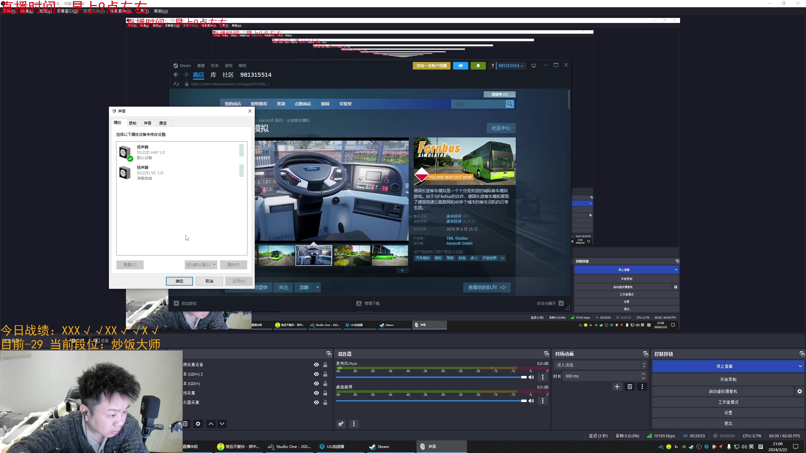Open 您的商店 store menu in Steam
Image resolution: width=806 pixels, height=453 pixels.
(233, 104)
